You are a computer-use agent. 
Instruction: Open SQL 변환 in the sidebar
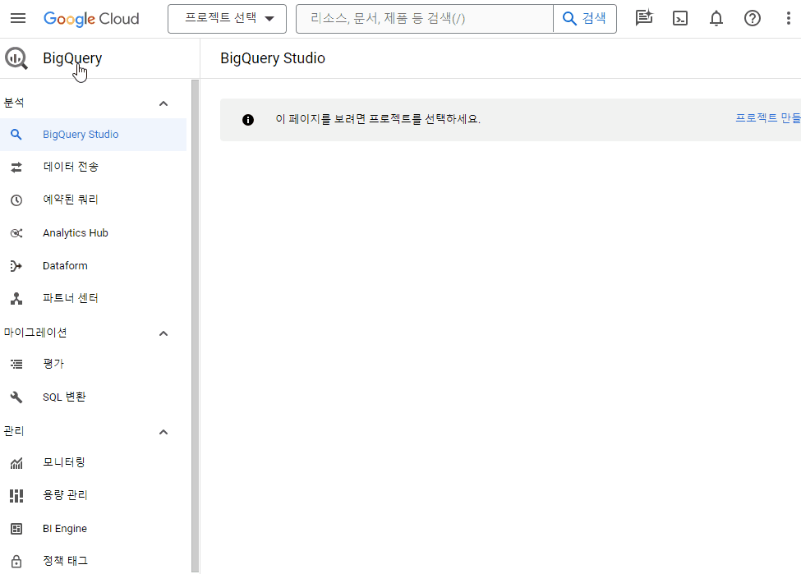click(x=93, y=397)
